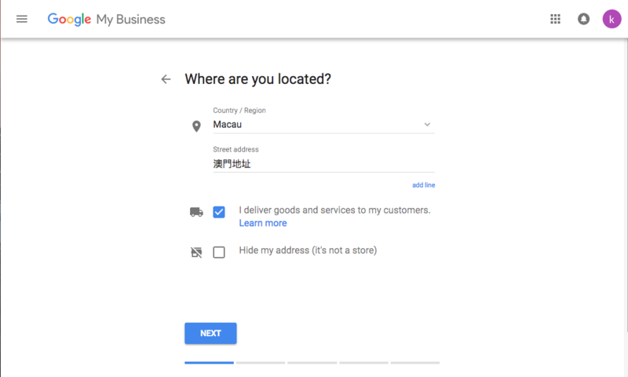This screenshot has height=377, width=628.
Task: Show notifications via bell icon
Action: pyautogui.click(x=583, y=19)
